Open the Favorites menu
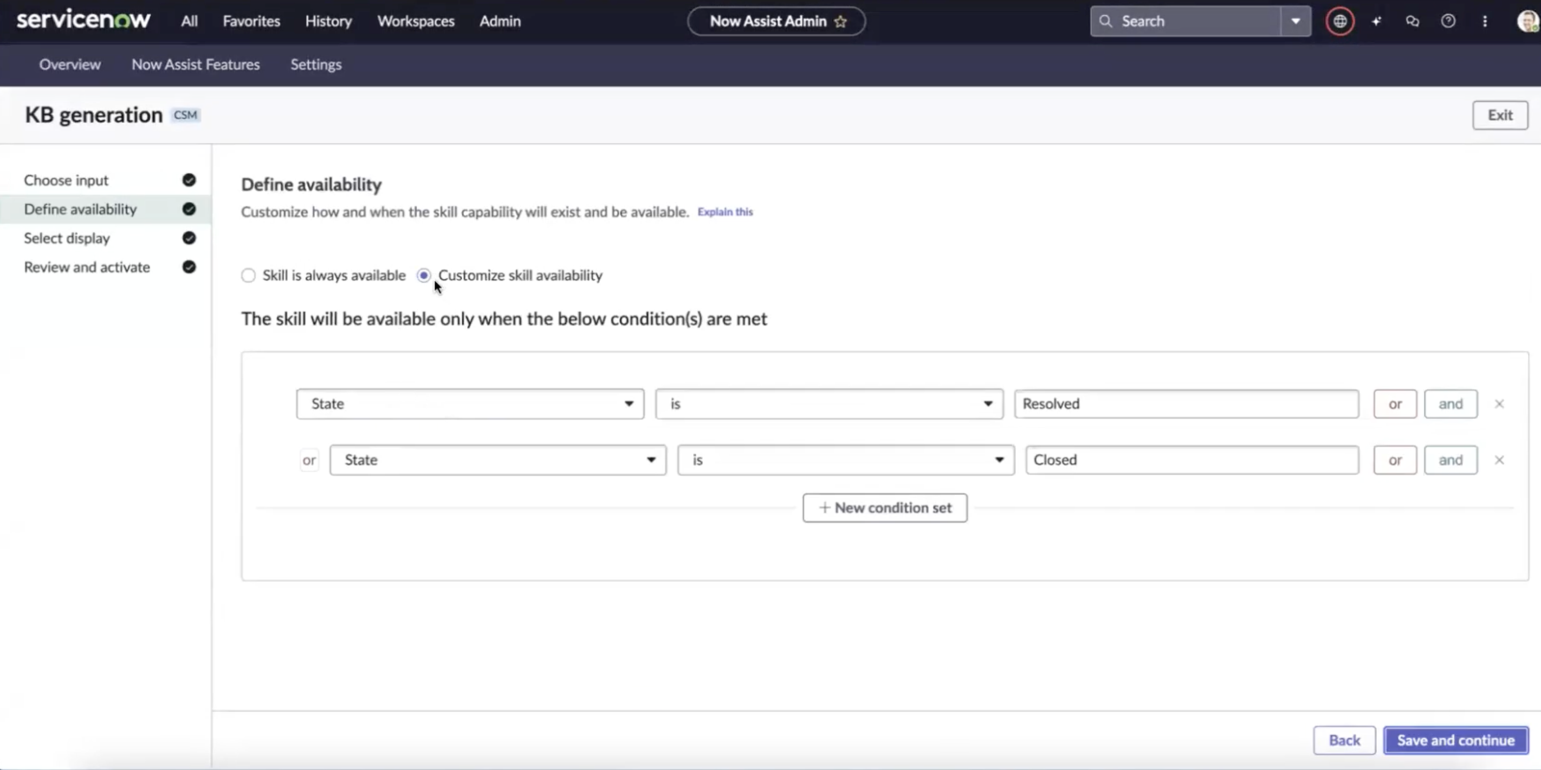Image resolution: width=1541 pixels, height=770 pixels. [x=251, y=21]
